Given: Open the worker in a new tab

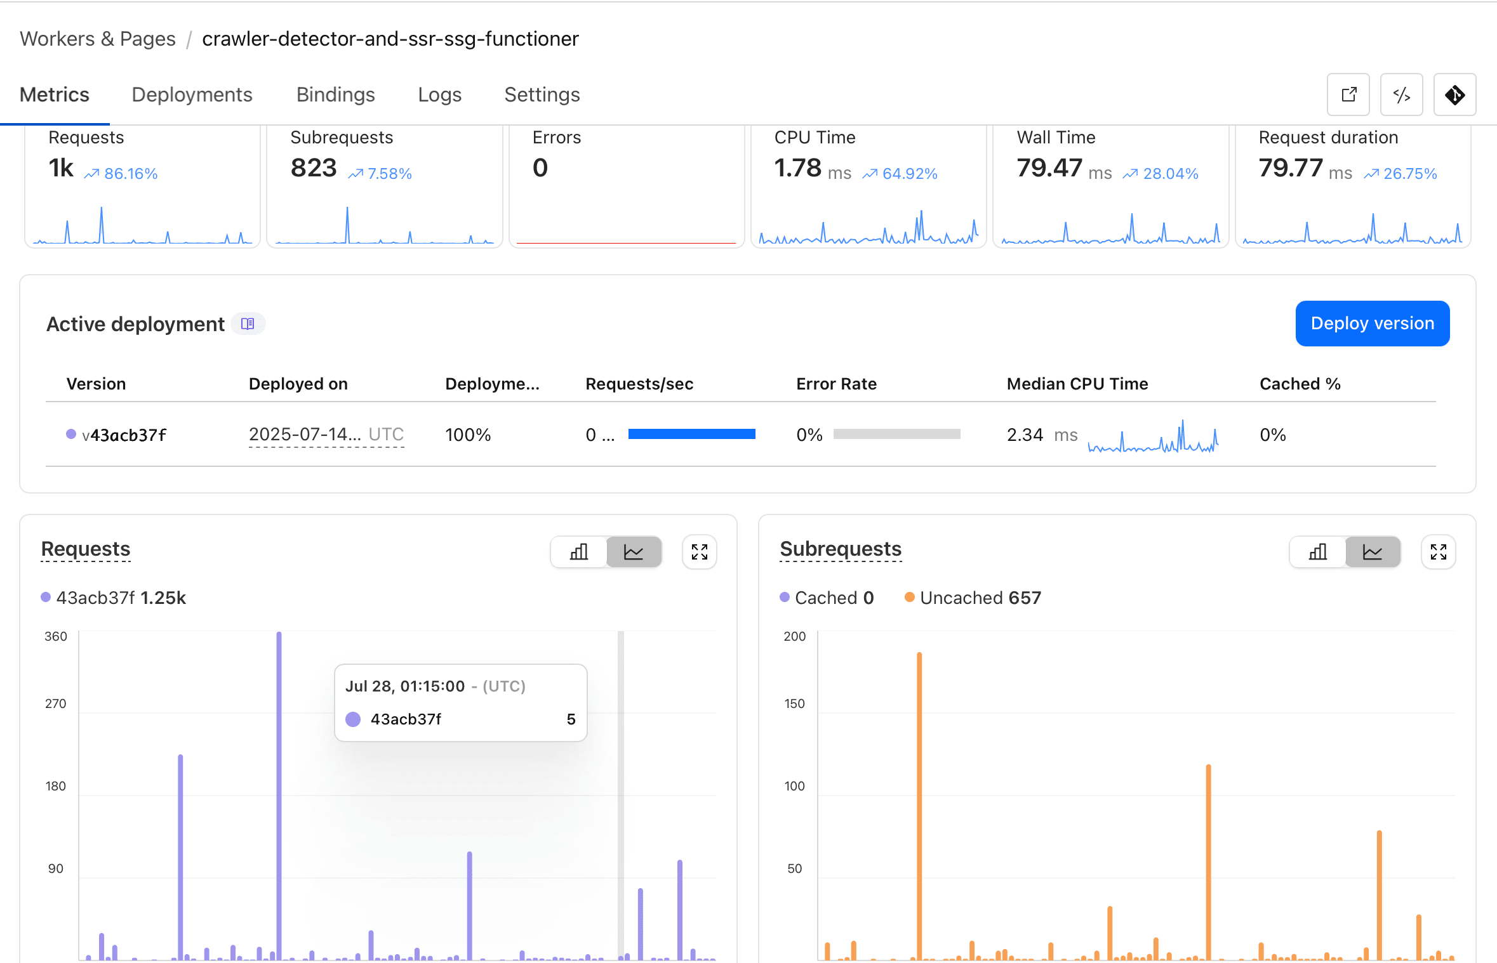Looking at the screenshot, I should tap(1348, 95).
